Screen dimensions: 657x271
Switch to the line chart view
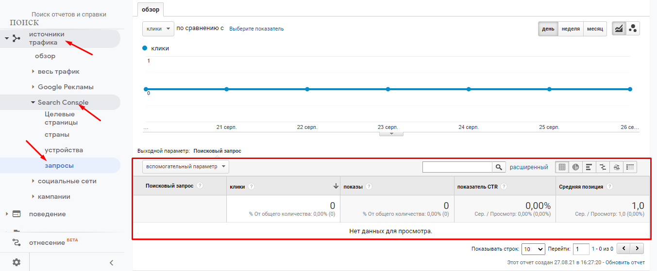[x=619, y=29]
